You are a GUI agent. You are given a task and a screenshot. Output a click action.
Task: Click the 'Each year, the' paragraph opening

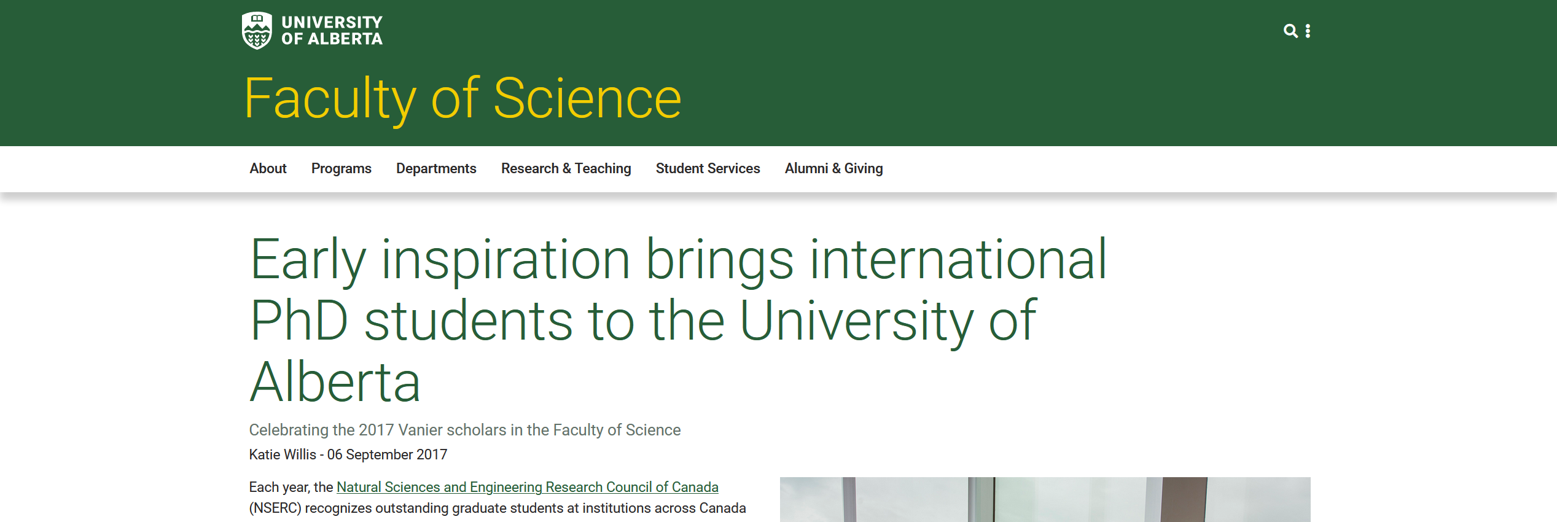click(291, 487)
